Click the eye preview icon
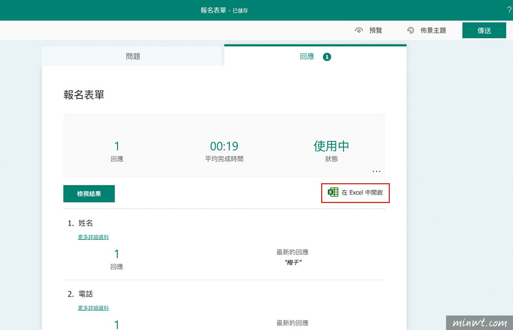513x330 pixels. tap(359, 30)
